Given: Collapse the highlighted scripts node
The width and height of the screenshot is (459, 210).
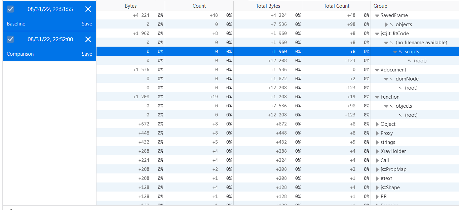Looking at the screenshot, I should (395, 52).
